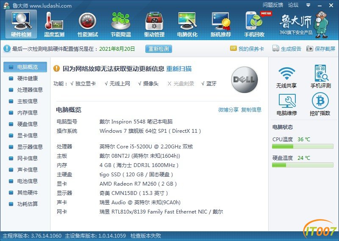
Task: Open the 性能测试 performance test
Action: click(88, 25)
